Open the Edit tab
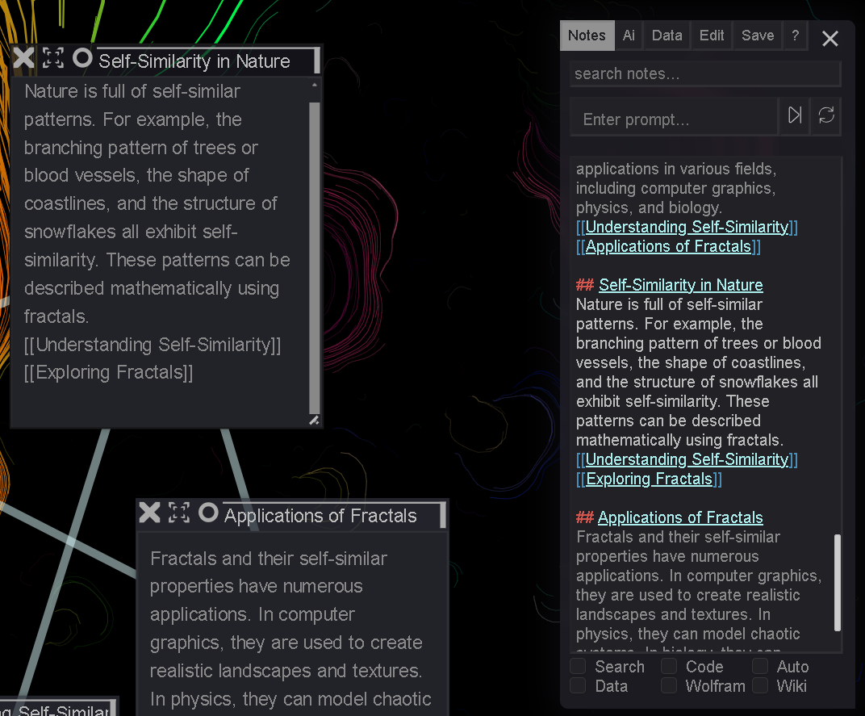Screen dimensions: 865x716 click(x=711, y=36)
